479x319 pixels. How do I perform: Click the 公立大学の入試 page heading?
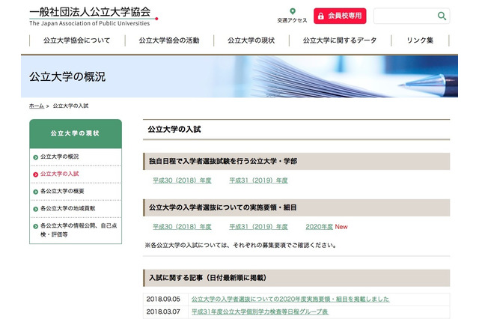click(x=174, y=130)
